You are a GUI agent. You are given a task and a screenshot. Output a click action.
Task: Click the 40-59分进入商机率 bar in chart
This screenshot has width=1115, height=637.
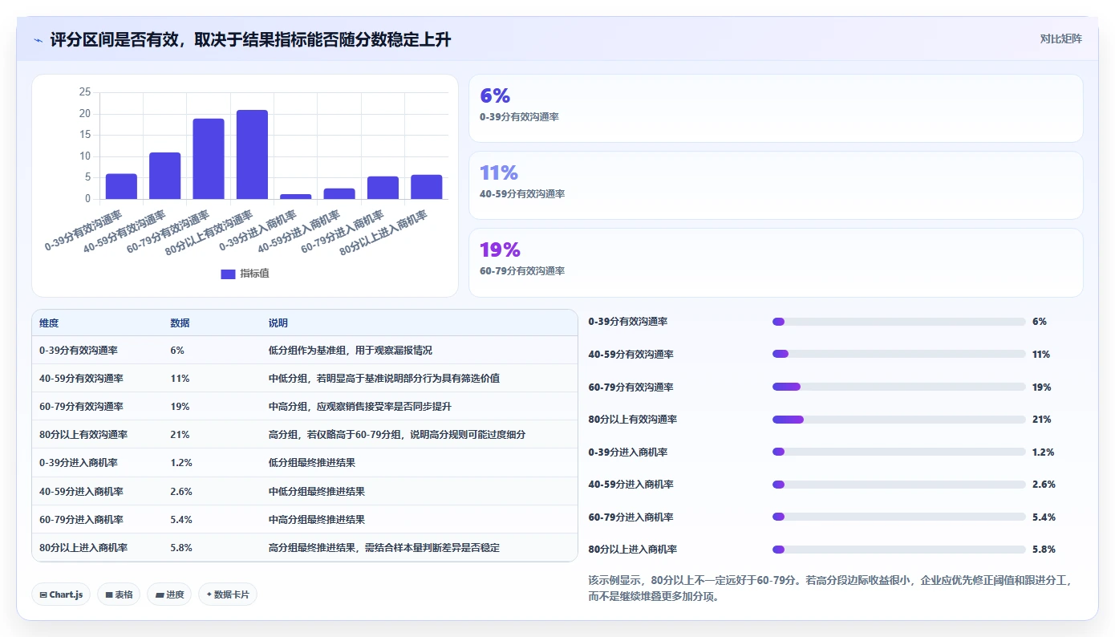(339, 193)
